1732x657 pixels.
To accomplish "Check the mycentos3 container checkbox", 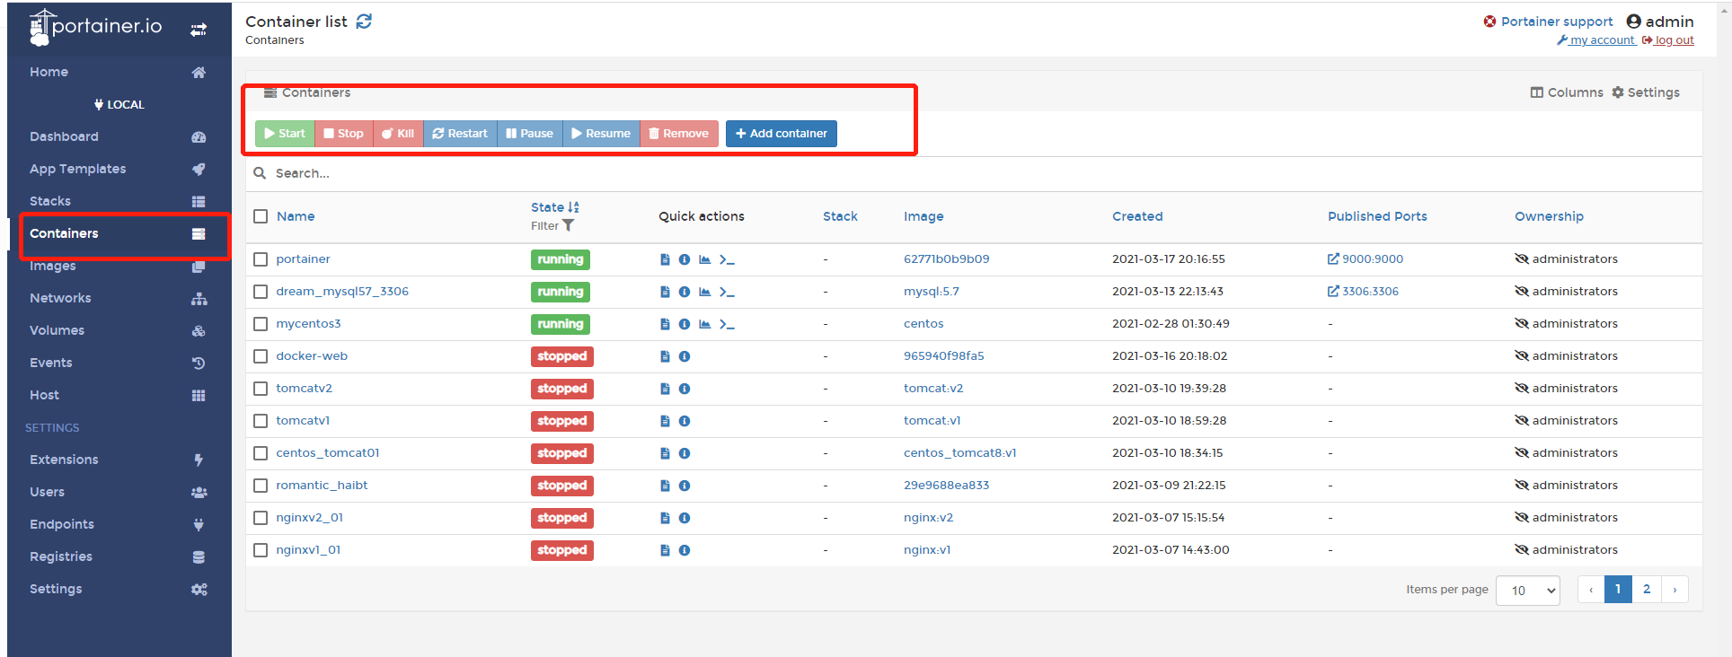I will click(x=261, y=324).
